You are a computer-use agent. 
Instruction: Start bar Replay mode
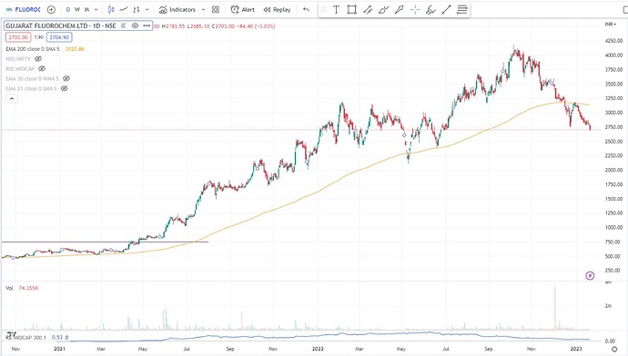coord(277,10)
